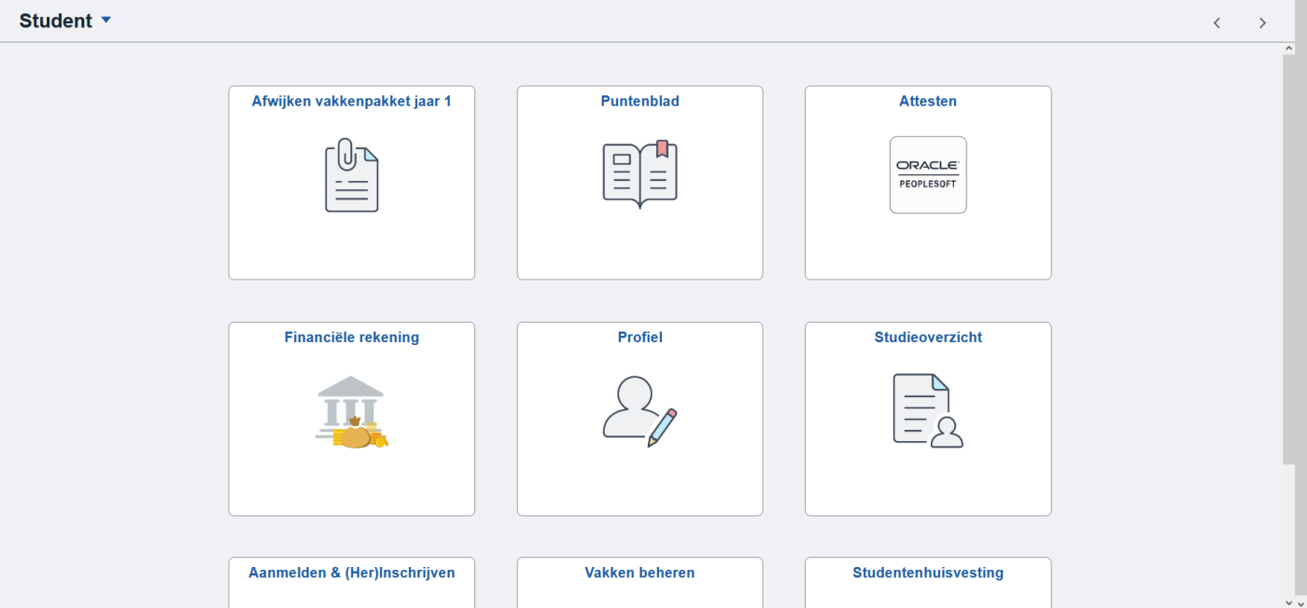Click the document with person icon

coord(928,411)
